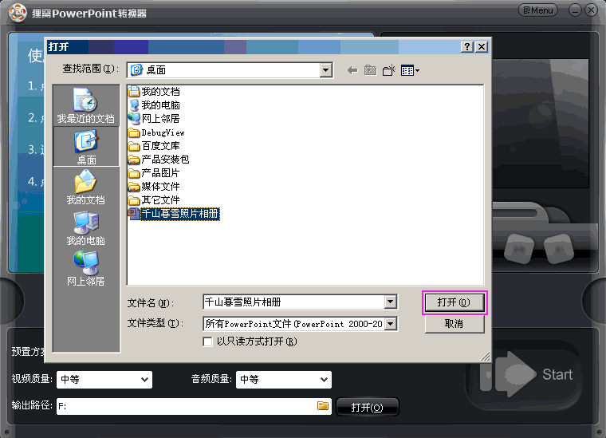Browse output path with folder icon
This screenshot has height=438, width=606.
tap(323, 406)
